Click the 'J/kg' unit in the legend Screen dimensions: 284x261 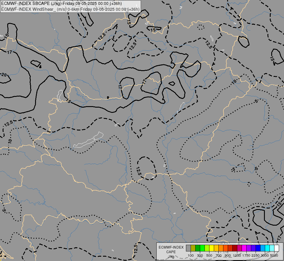point(171,257)
